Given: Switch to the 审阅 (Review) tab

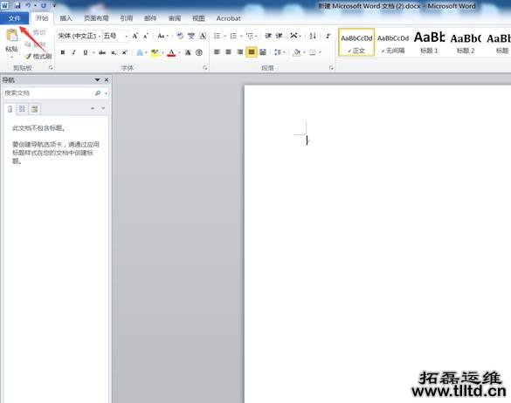Looking at the screenshot, I should [x=175, y=18].
